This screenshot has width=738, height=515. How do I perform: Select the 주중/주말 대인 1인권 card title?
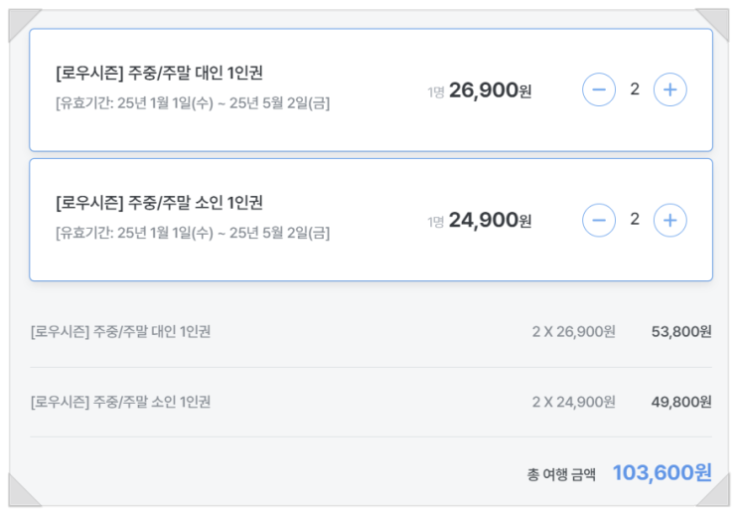159,74
